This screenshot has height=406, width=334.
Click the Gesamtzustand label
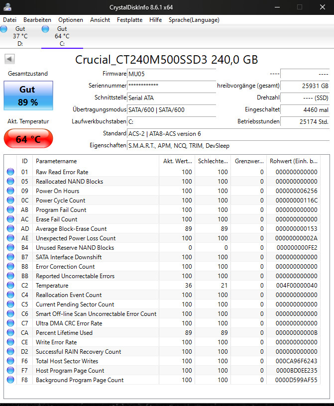[28, 74]
